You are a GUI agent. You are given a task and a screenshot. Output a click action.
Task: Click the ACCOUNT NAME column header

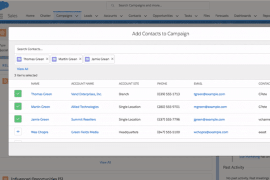[x=82, y=83]
